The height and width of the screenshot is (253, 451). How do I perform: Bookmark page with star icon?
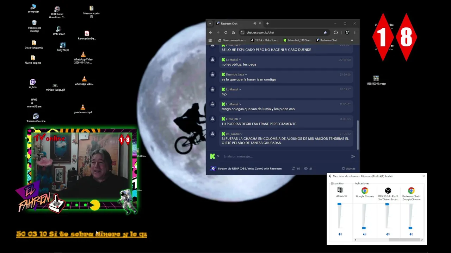325,32
